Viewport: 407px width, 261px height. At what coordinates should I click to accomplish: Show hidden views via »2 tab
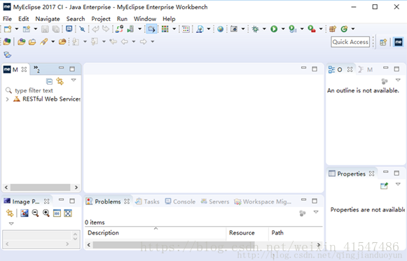coord(36,69)
